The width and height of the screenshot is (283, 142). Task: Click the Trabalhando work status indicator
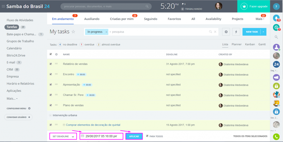(x=192, y=9)
